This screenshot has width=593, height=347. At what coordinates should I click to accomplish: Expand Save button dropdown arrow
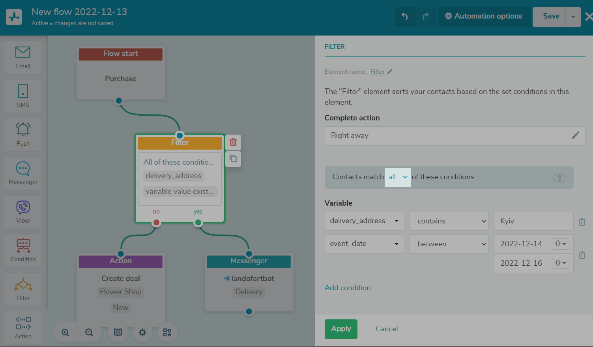pyautogui.click(x=573, y=17)
